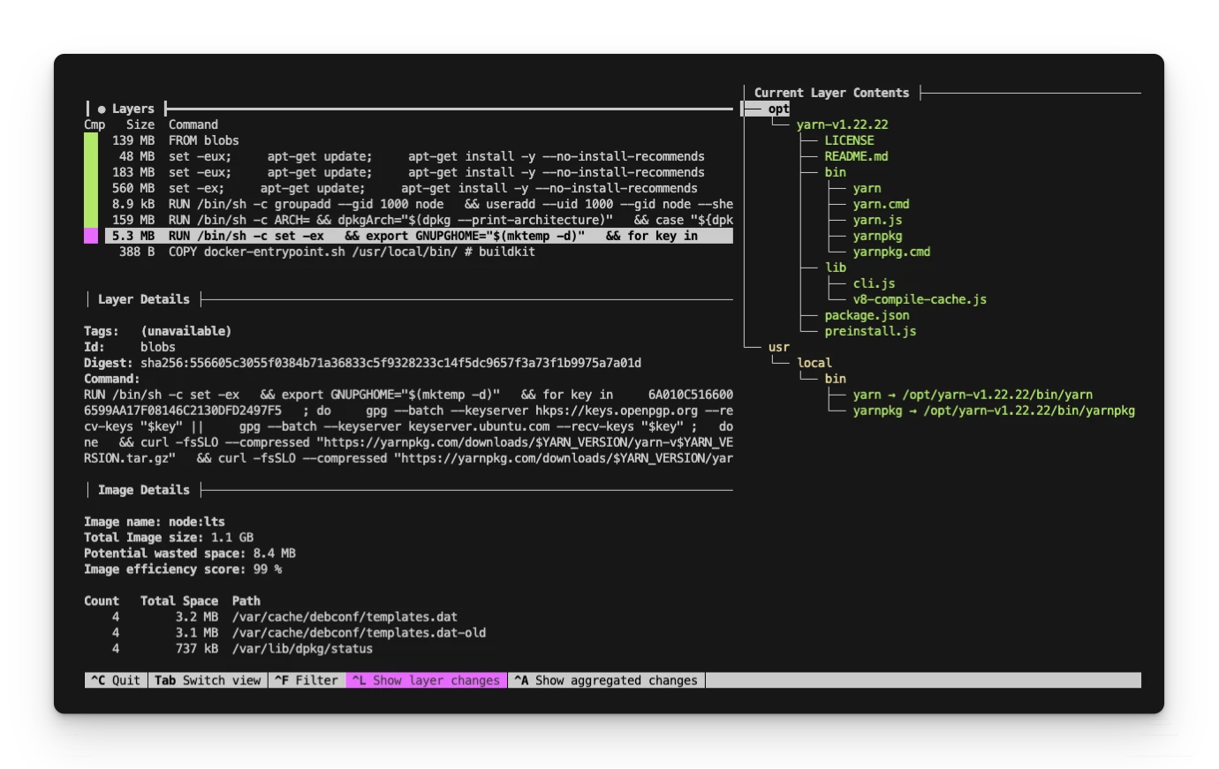The height and width of the screenshot is (769, 1219).
Task: Select the COPY docker-entrypoint.sh layer row
Action: tap(349, 252)
